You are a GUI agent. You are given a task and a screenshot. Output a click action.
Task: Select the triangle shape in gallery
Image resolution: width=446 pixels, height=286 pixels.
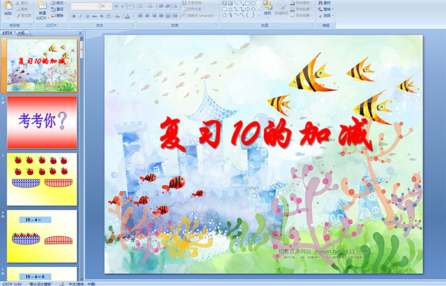pos(231,10)
